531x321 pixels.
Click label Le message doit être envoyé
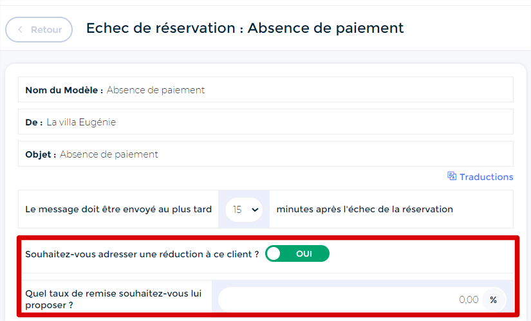(x=118, y=209)
